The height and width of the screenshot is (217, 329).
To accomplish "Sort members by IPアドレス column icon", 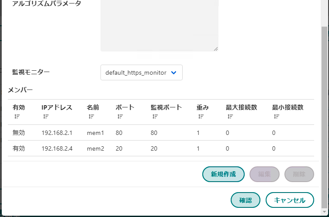I will click(46, 117).
